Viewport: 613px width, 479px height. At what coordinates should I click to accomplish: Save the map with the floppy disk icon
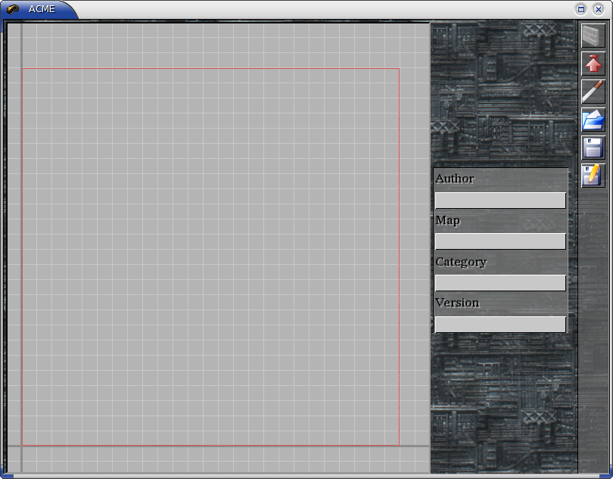point(593,147)
